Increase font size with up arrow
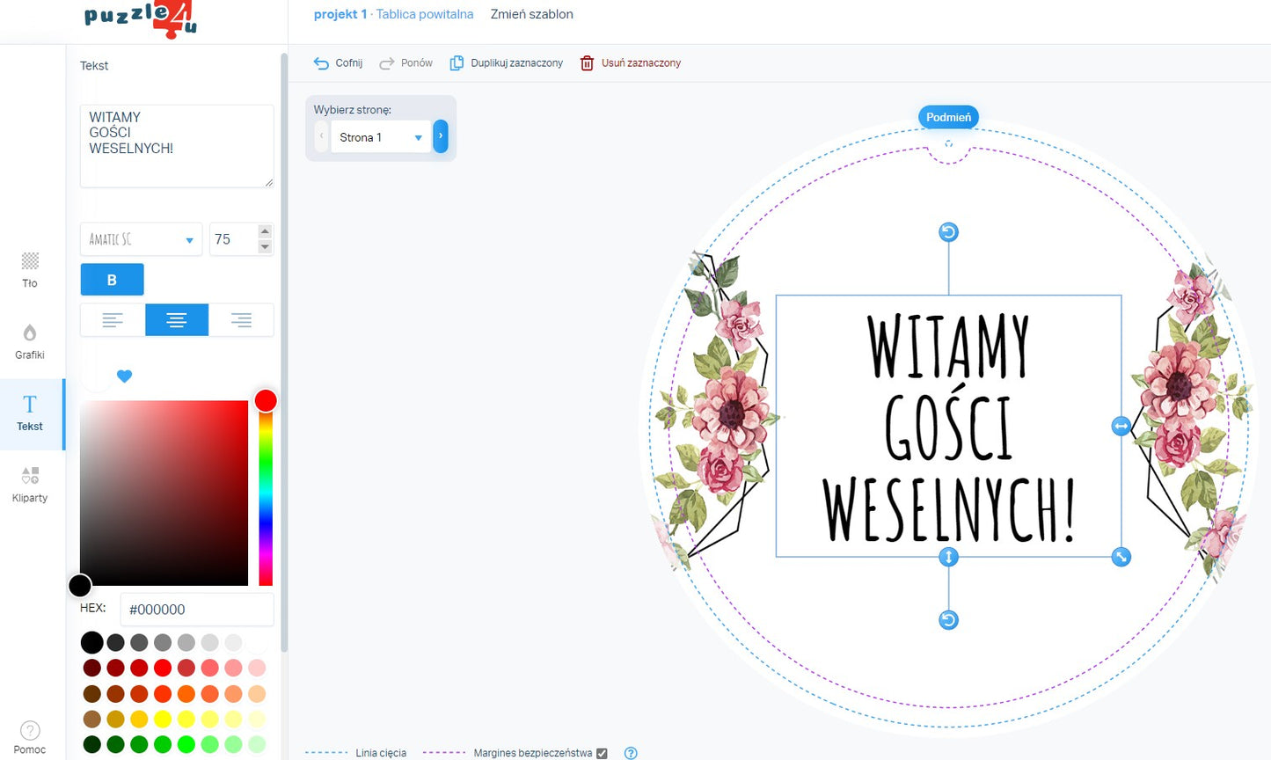The height and width of the screenshot is (760, 1271). click(265, 231)
